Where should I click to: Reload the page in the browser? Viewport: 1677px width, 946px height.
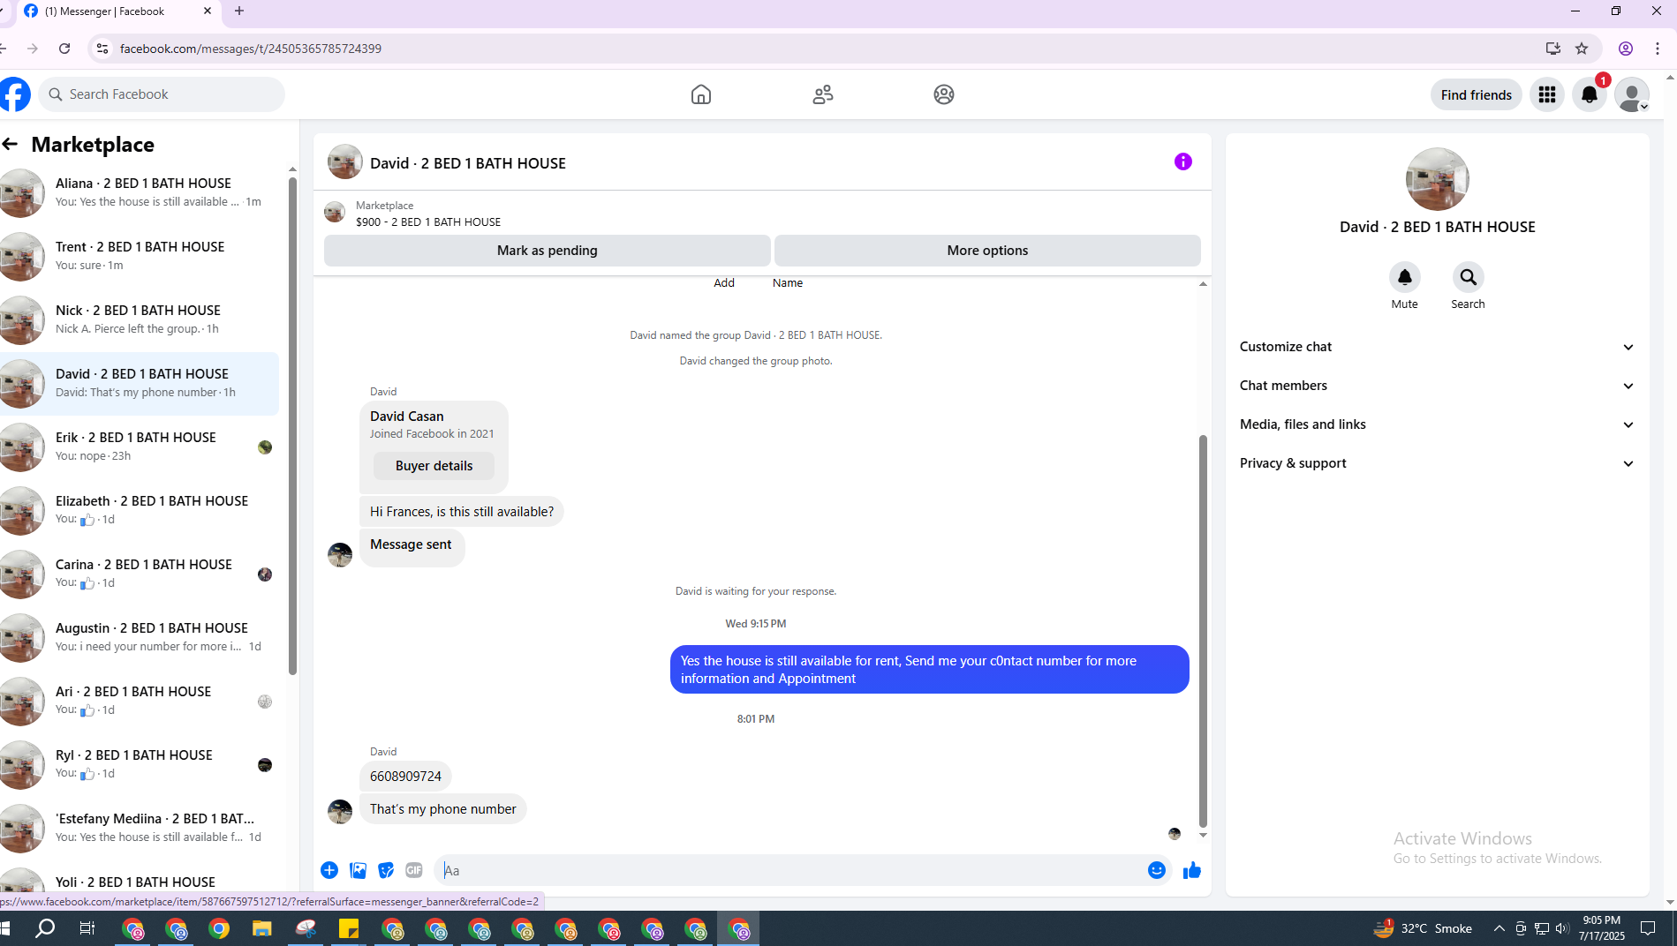tap(64, 49)
